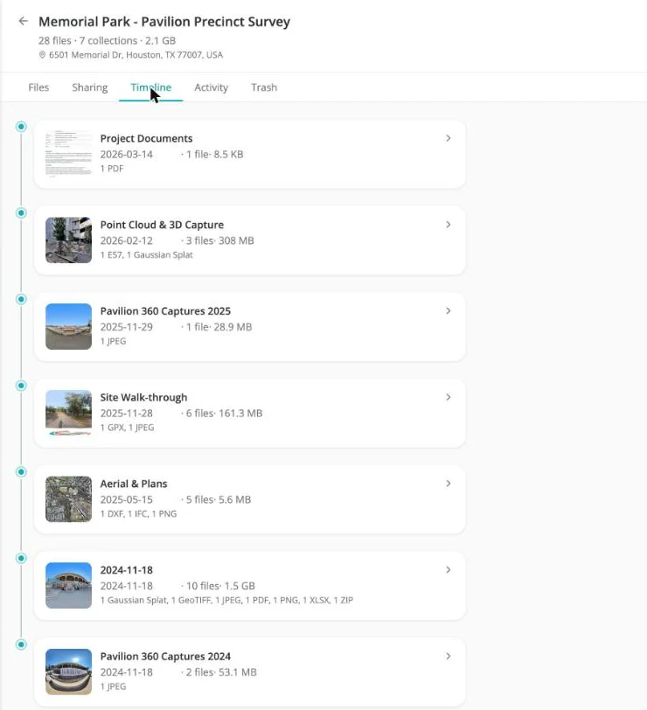Open the Files tab
Screen dimensions: 647x710
[38, 87]
